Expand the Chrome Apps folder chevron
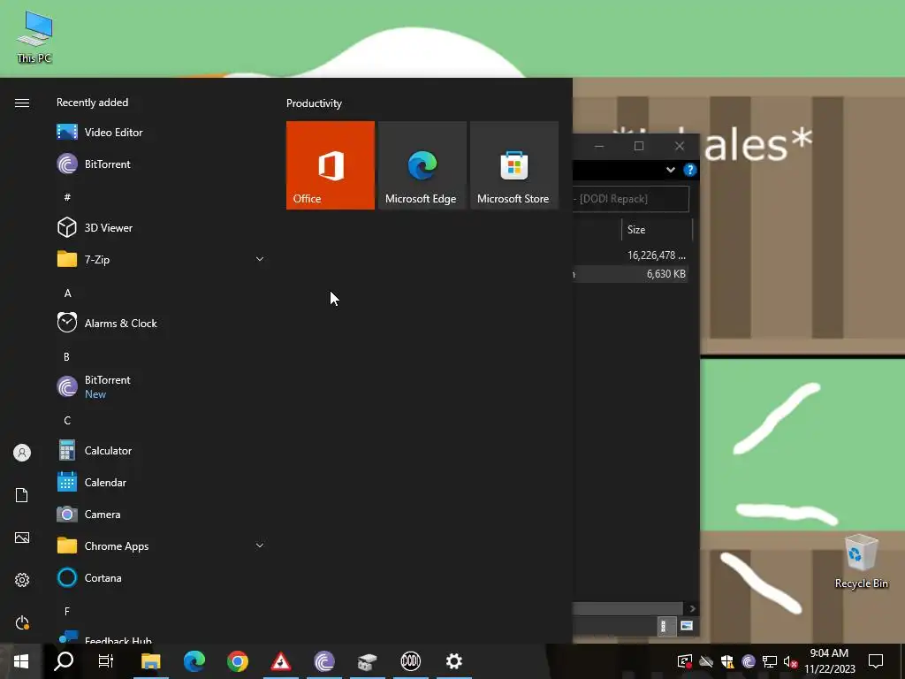This screenshot has width=905, height=679. 260,545
